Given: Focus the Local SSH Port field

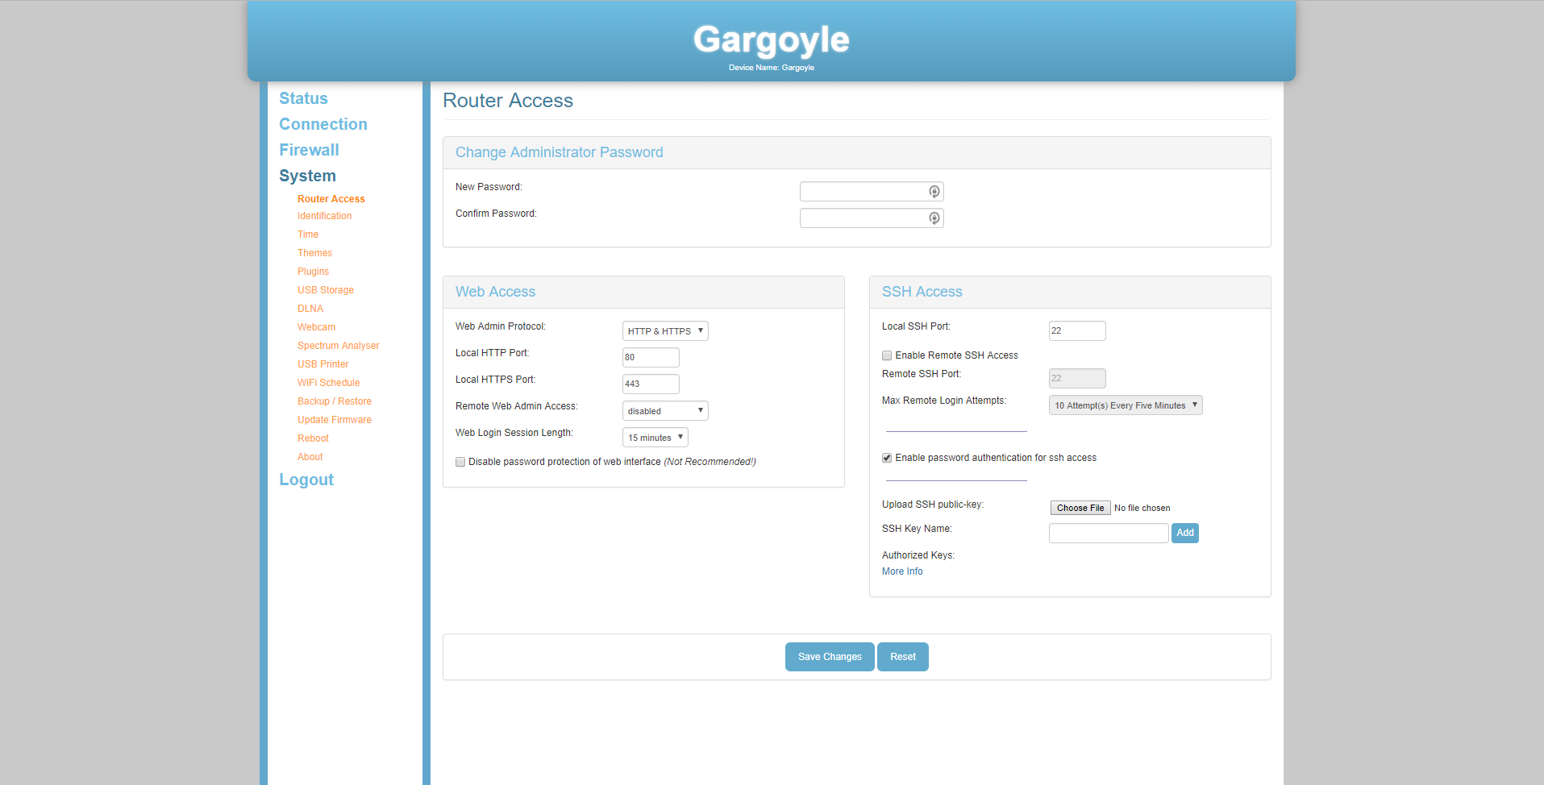Looking at the screenshot, I should pyautogui.click(x=1076, y=331).
